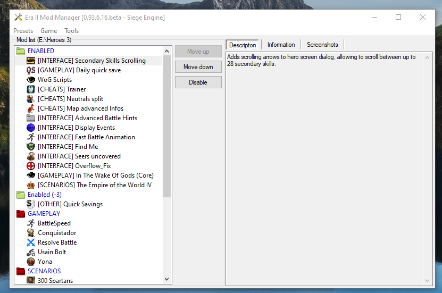Select [CHEATS] Neutrals split entry
The height and width of the screenshot is (293, 442).
tap(70, 99)
